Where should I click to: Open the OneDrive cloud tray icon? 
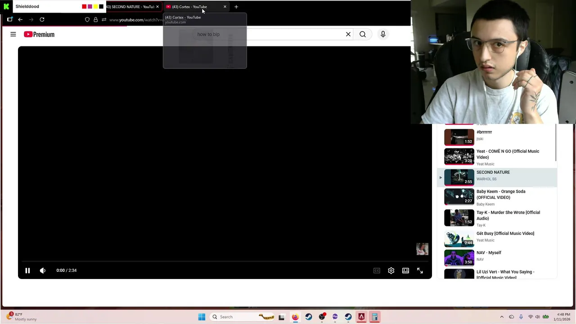511,317
